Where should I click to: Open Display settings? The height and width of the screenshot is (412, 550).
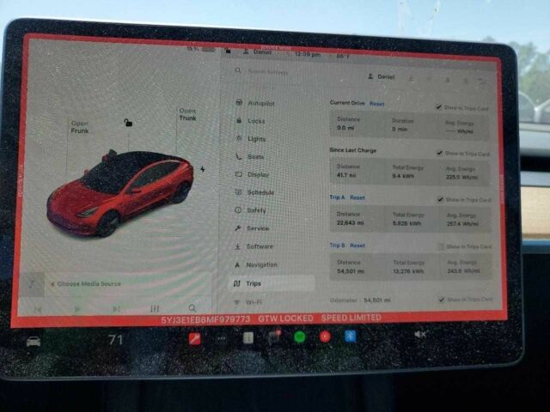click(252, 174)
